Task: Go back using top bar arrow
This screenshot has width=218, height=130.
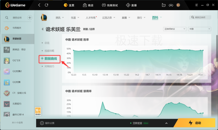Action: (x=39, y=5)
